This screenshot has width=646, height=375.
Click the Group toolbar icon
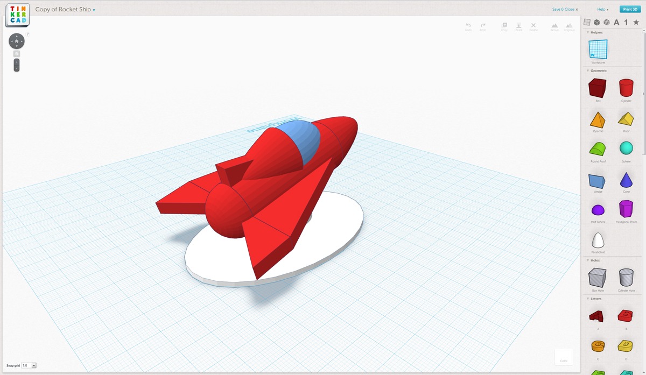pos(554,26)
